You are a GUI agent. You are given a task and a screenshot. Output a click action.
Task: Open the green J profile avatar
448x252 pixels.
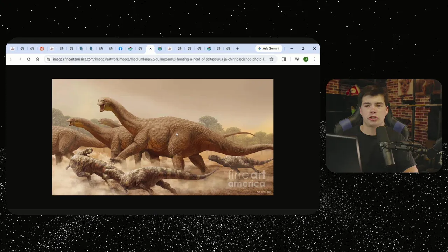coord(306,59)
